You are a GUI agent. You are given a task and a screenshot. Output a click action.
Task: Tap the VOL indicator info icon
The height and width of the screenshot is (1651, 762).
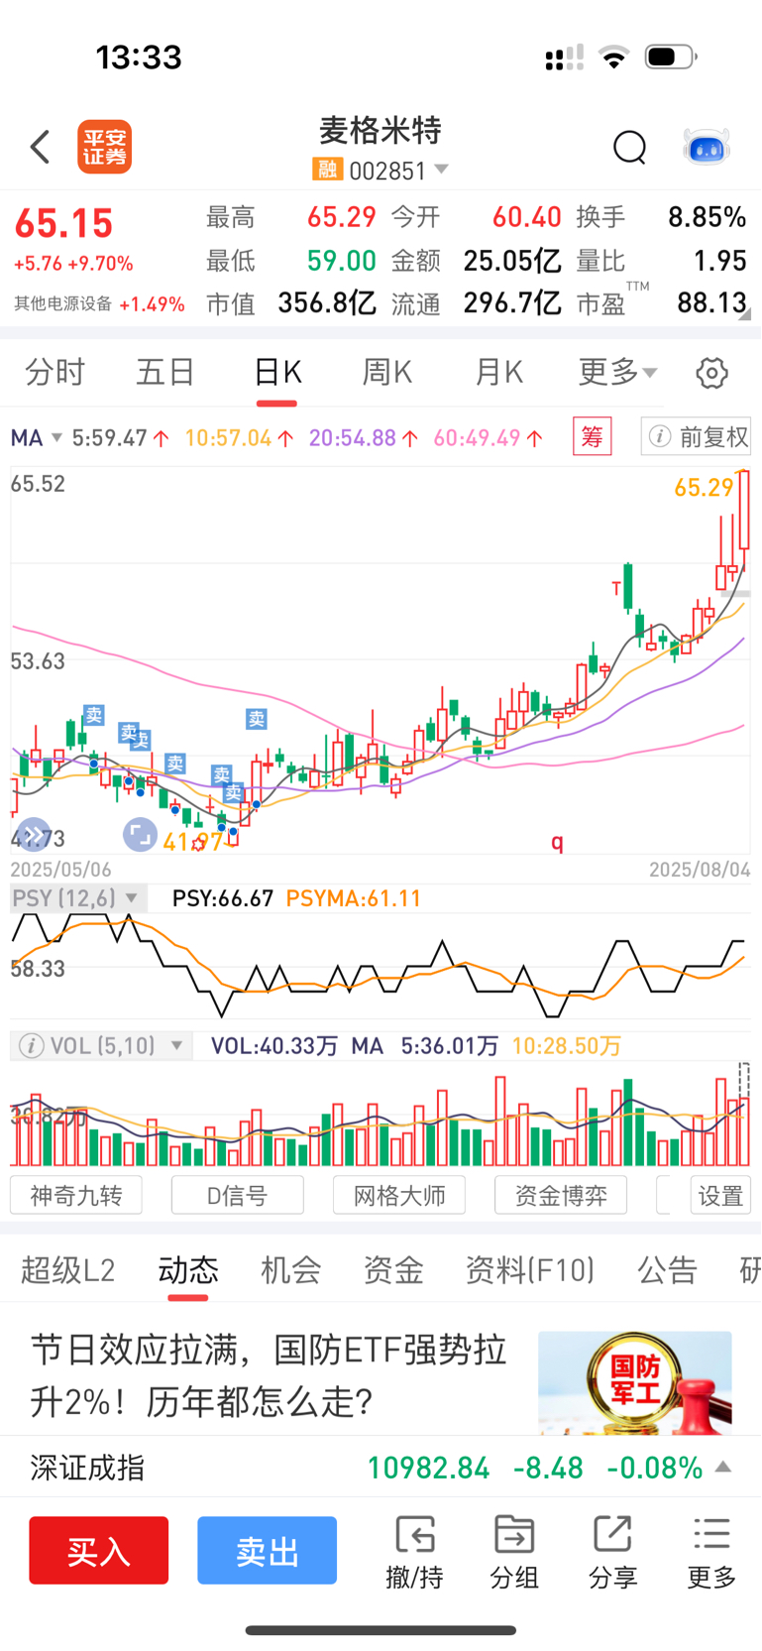pyautogui.click(x=31, y=1045)
